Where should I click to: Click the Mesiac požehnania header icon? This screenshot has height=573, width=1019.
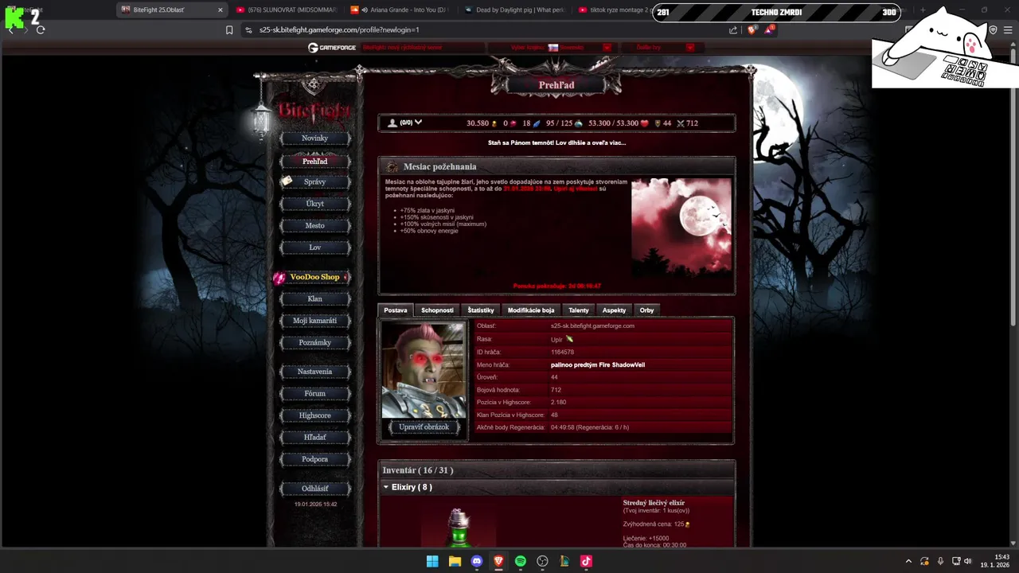pos(392,166)
